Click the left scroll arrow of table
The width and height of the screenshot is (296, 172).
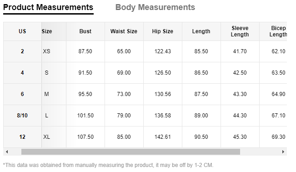tap(7, 152)
